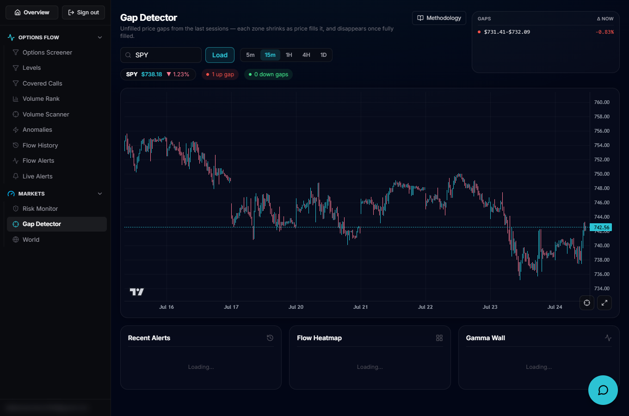Click the Gamma Wall panel title
Image resolution: width=629 pixels, height=416 pixels.
486,338
